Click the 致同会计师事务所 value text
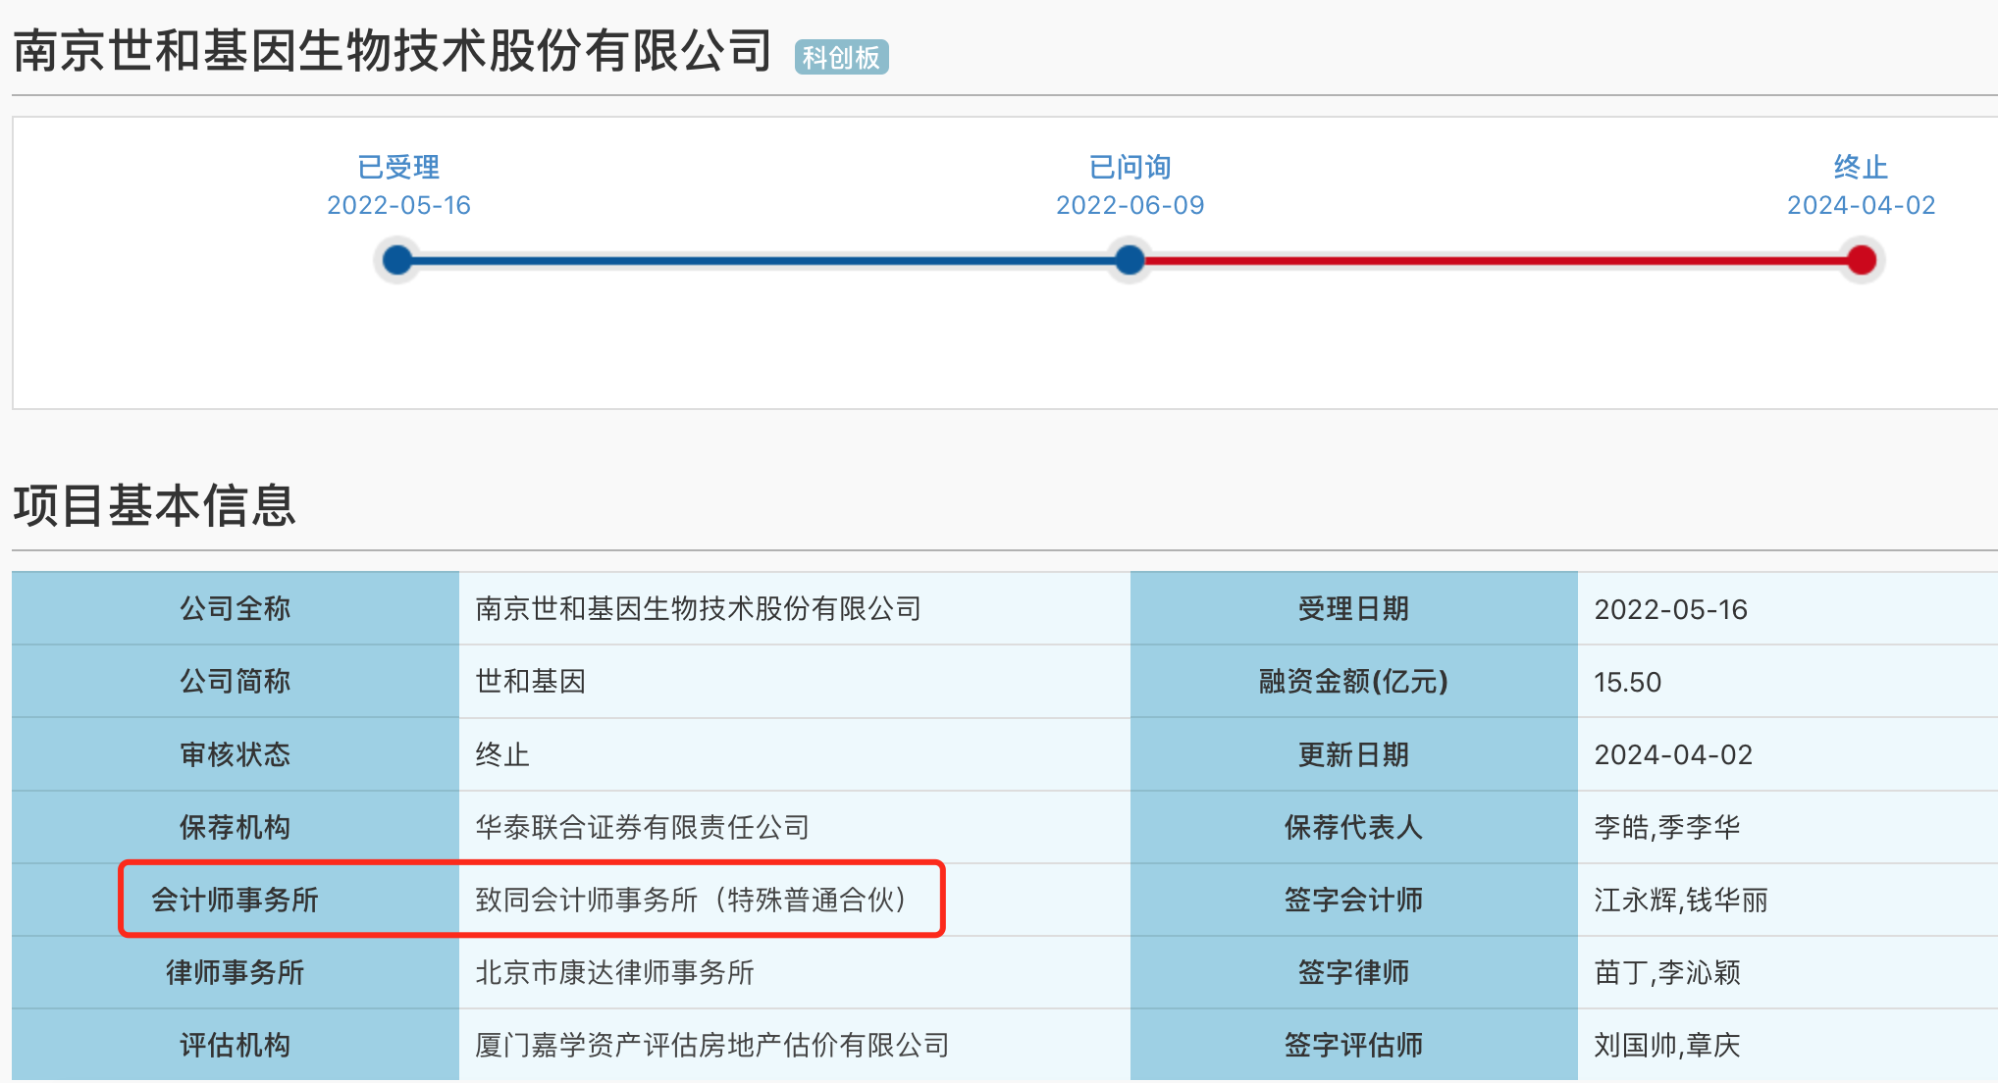 pyautogui.click(x=692, y=900)
